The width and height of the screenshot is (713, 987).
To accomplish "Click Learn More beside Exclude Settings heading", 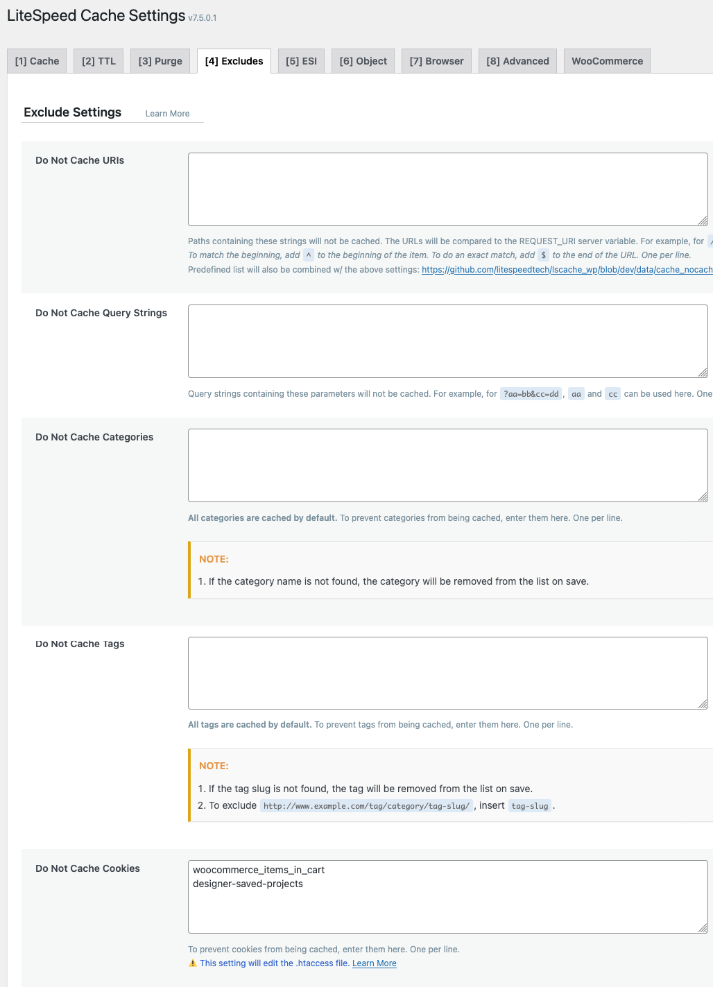I will pyautogui.click(x=167, y=114).
